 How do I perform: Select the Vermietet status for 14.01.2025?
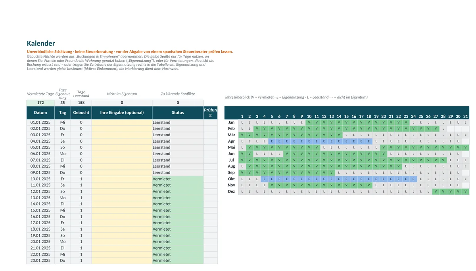(x=178, y=204)
